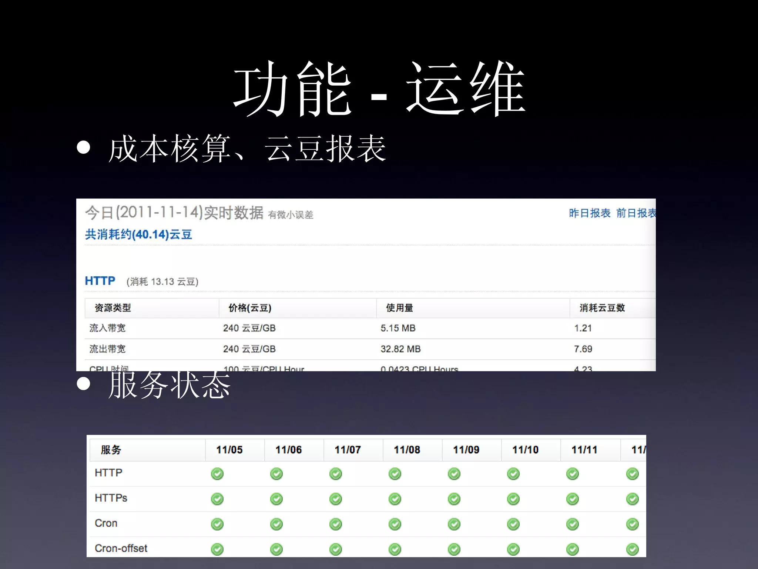This screenshot has height=569, width=758.
Task: Click HTTP status check icon for 11/11
Action: click(x=573, y=474)
